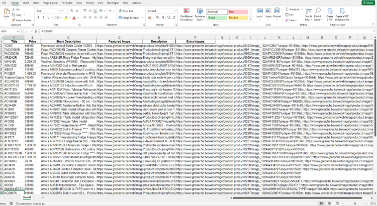This screenshot has height=206, width=377.
Task: Click the zoom slider handle
Action: pyautogui.click(x=355, y=203)
